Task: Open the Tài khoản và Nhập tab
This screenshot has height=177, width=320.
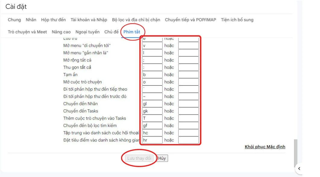Action: (x=89, y=20)
